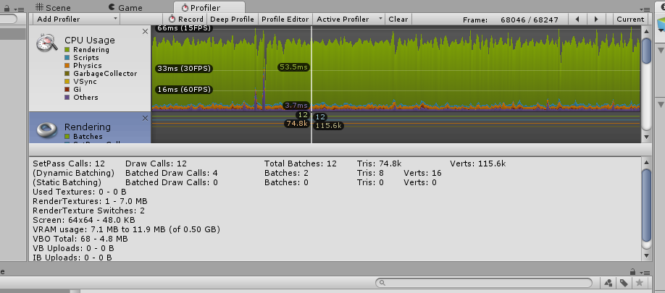665x293 pixels.
Task: Toggle the Gi series color box
Action: [67, 89]
